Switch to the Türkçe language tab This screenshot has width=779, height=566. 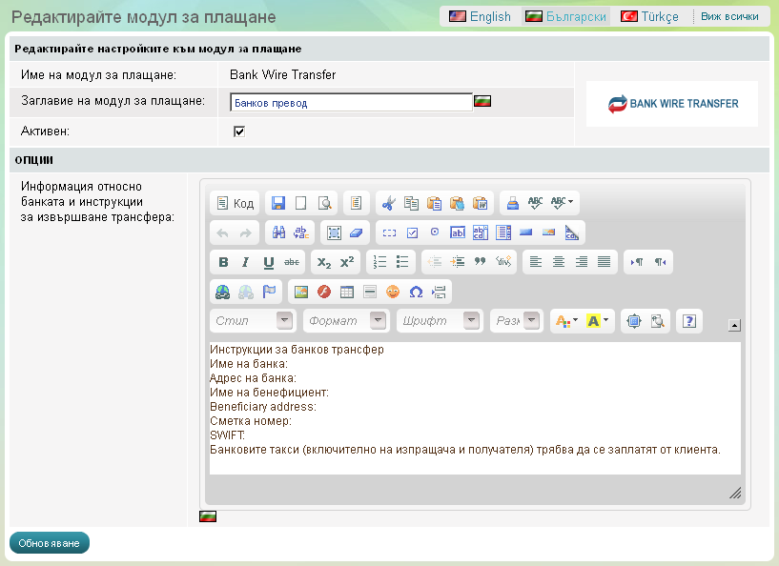point(649,16)
